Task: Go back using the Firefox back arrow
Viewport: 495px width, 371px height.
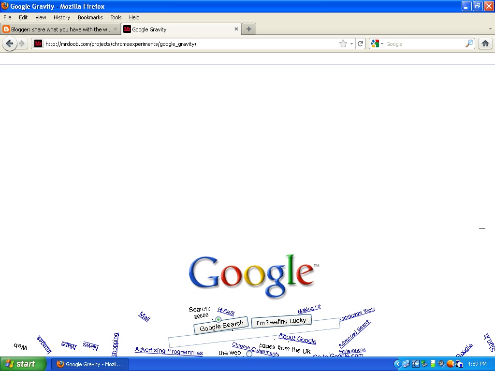Action: click(x=9, y=43)
